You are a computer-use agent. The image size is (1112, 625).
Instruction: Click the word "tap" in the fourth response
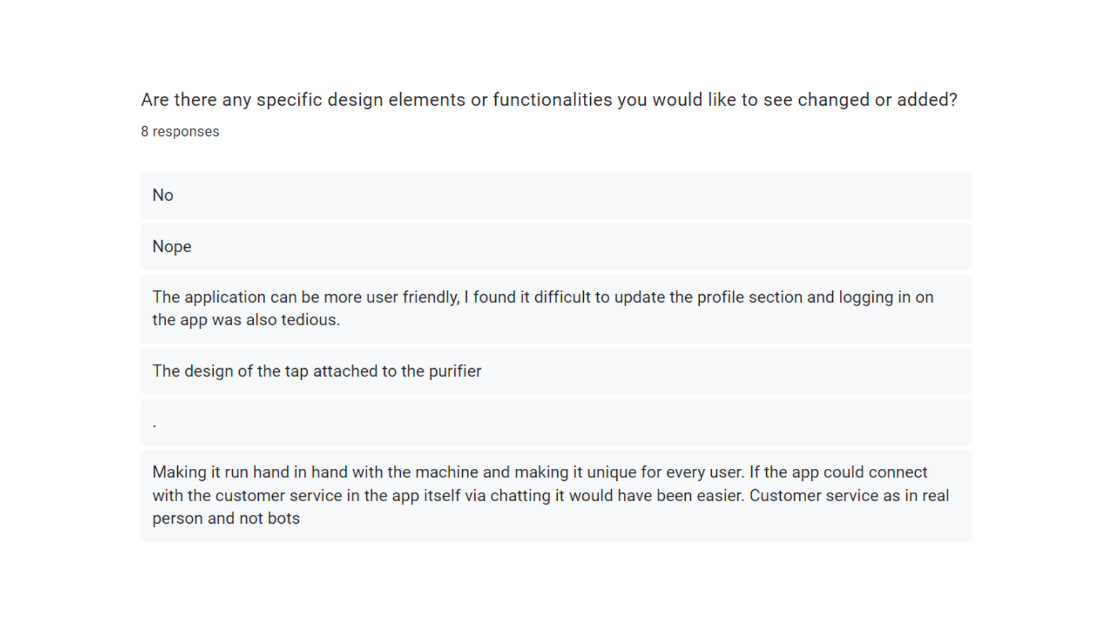tap(296, 371)
